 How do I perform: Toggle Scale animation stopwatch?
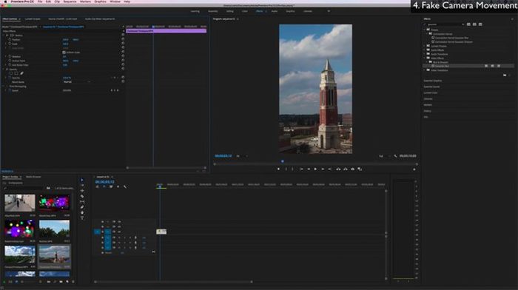pyautogui.click(x=10, y=44)
